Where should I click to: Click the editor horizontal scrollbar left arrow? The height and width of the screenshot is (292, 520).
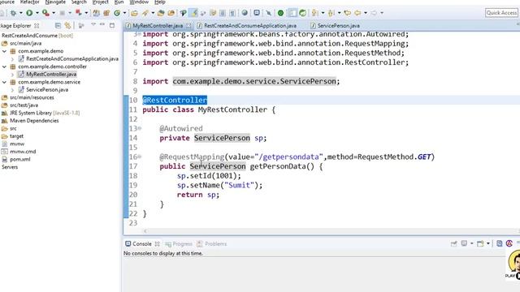(145, 231)
